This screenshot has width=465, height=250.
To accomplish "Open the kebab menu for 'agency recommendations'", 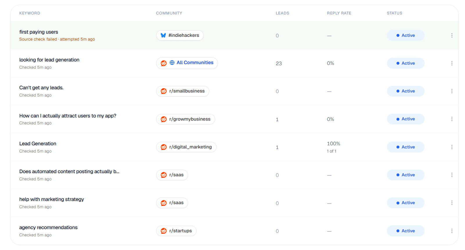I will (x=452, y=231).
